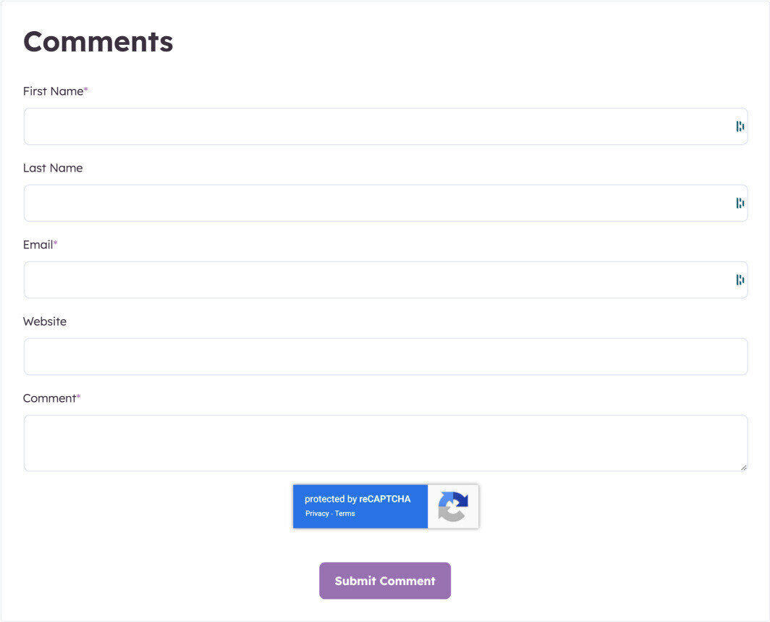Click the First Name input field
Screen dimensions: 770x622
[386, 126]
